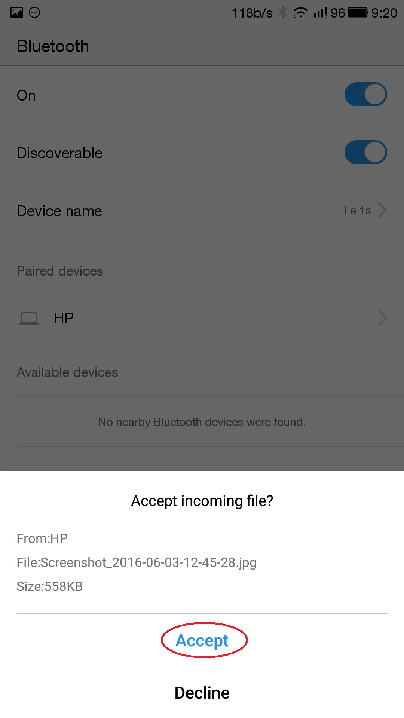Tap the Wi-Fi signal icon
The height and width of the screenshot is (718, 404).
pos(300,13)
